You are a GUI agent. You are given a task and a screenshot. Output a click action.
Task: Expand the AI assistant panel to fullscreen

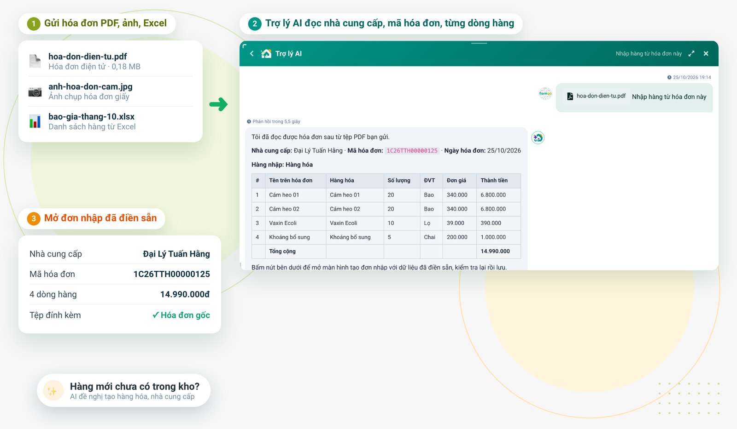[691, 54]
